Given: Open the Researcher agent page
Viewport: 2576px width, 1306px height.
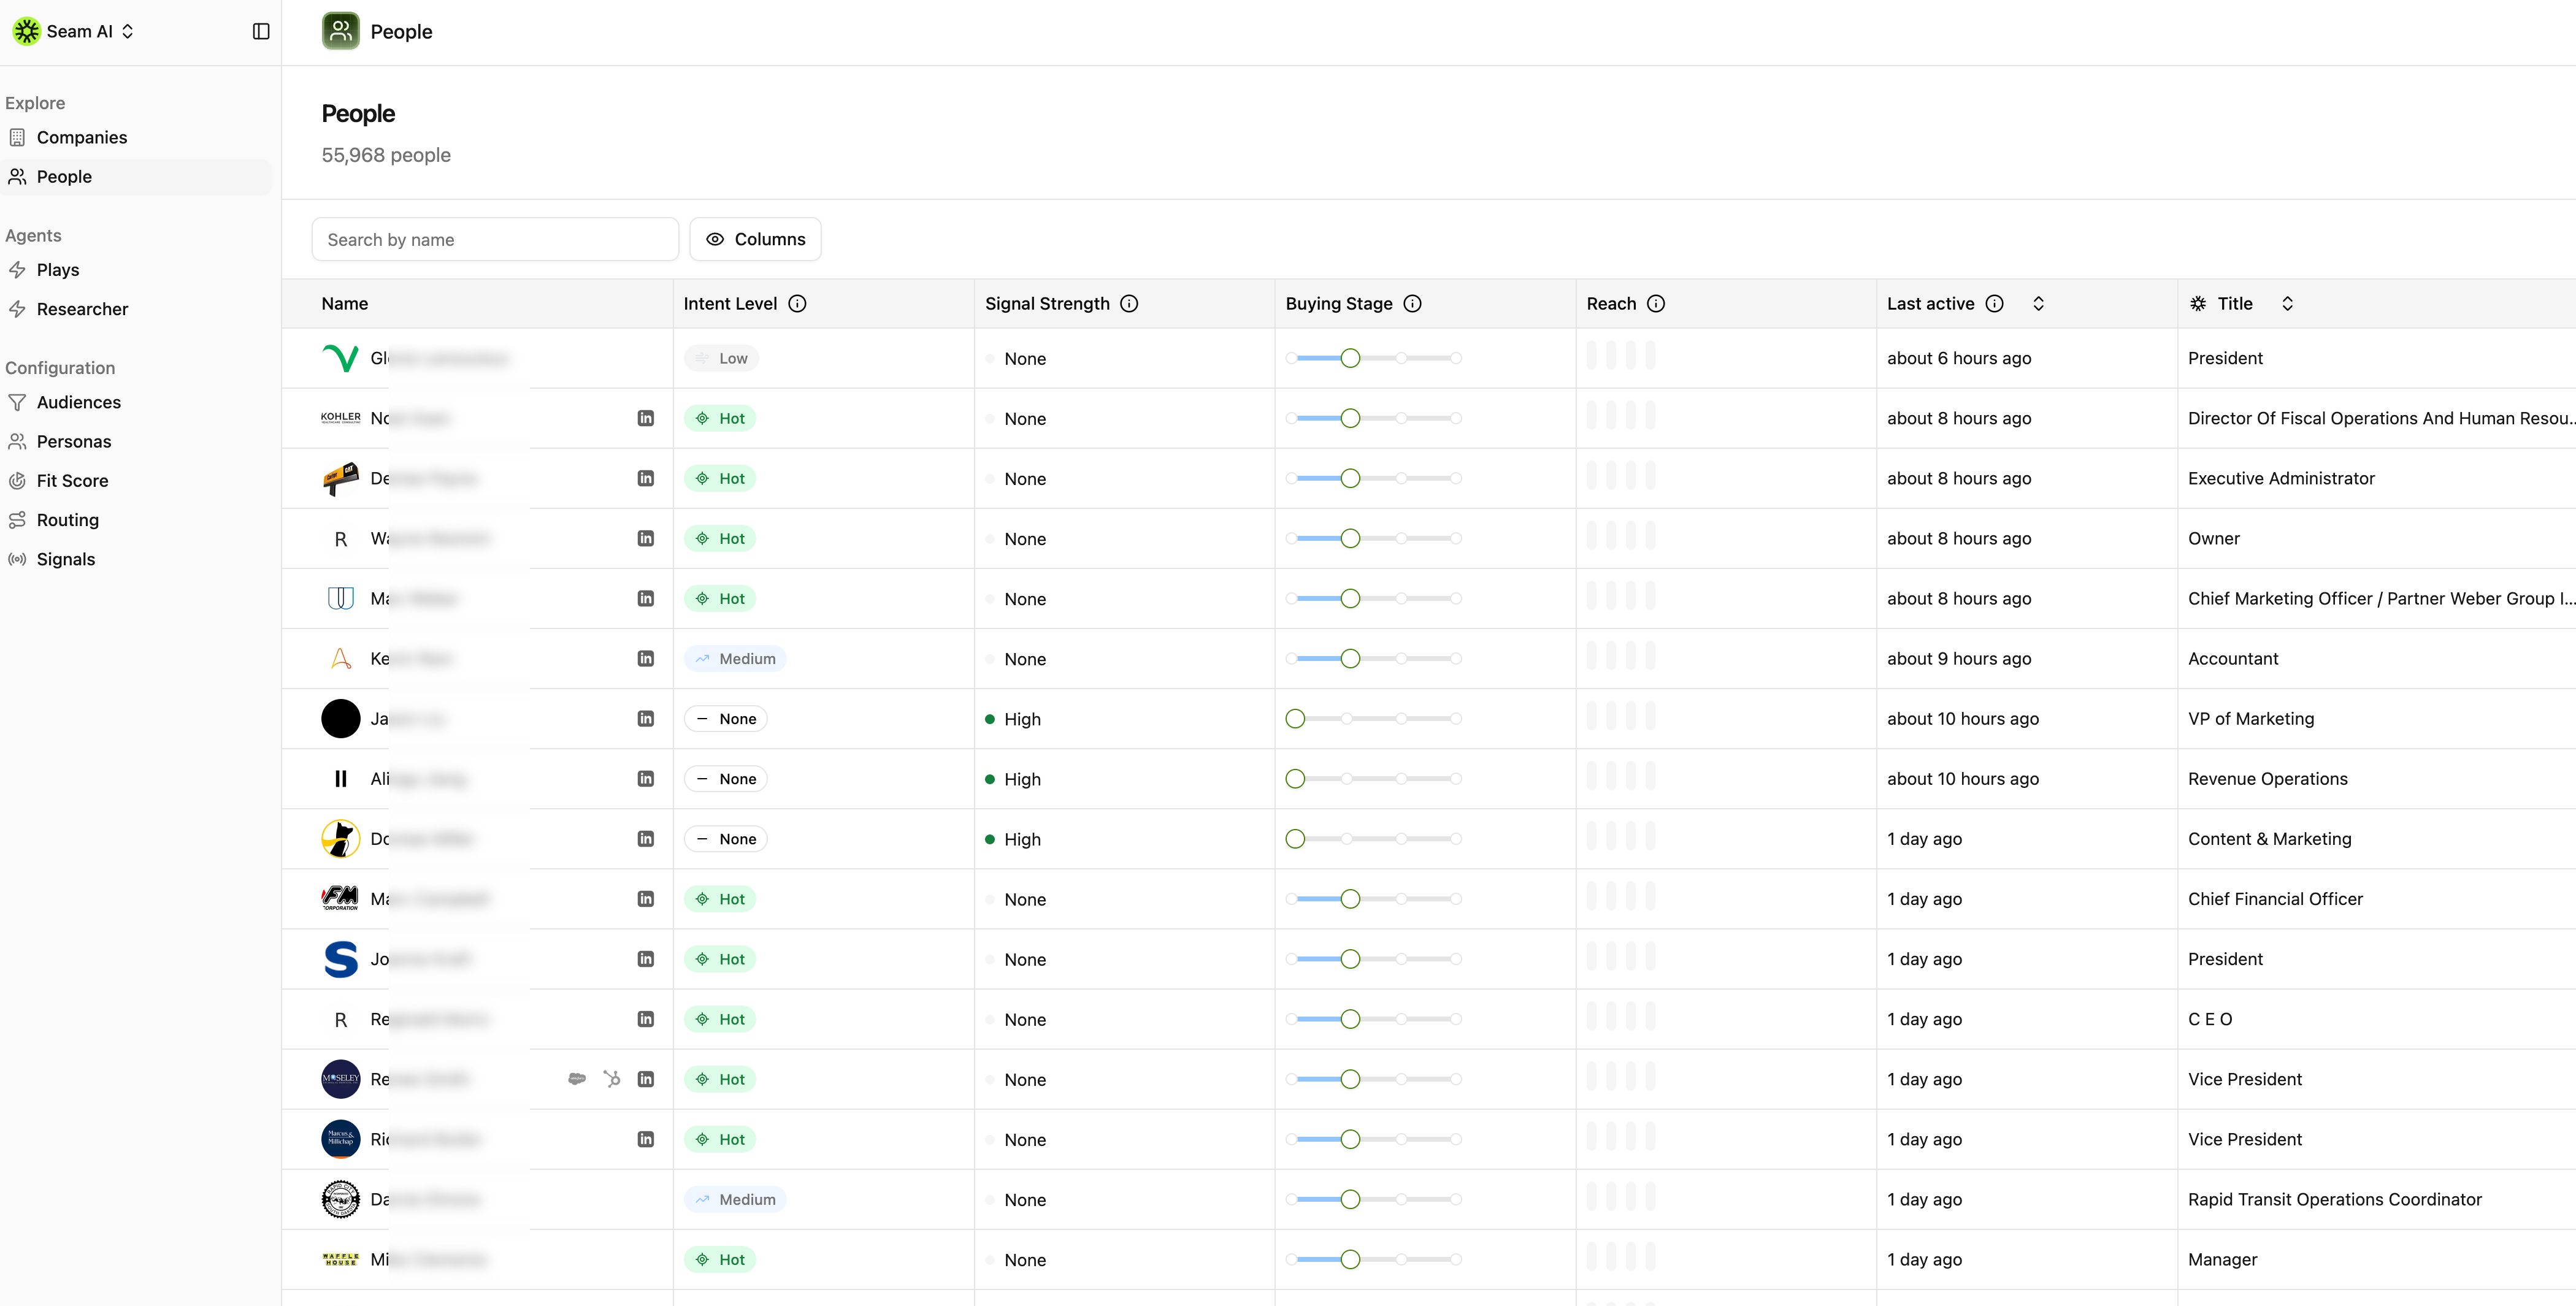Looking at the screenshot, I should click(82, 309).
